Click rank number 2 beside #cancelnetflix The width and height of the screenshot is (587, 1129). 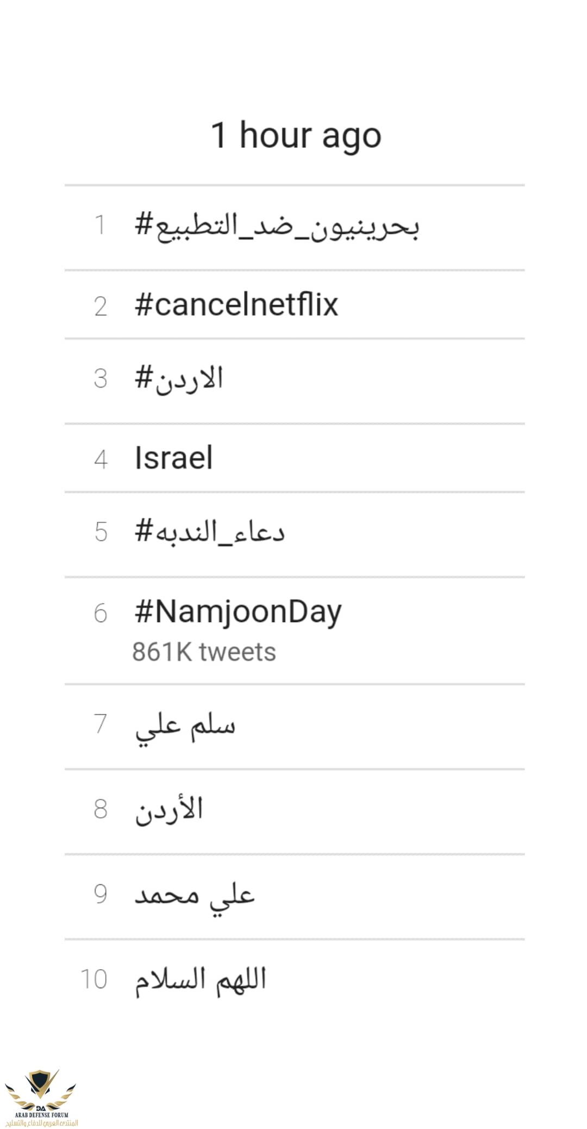(101, 306)
